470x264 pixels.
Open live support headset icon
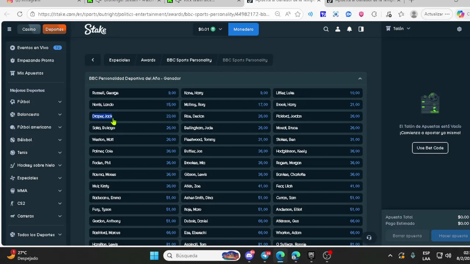coord(369,238)
